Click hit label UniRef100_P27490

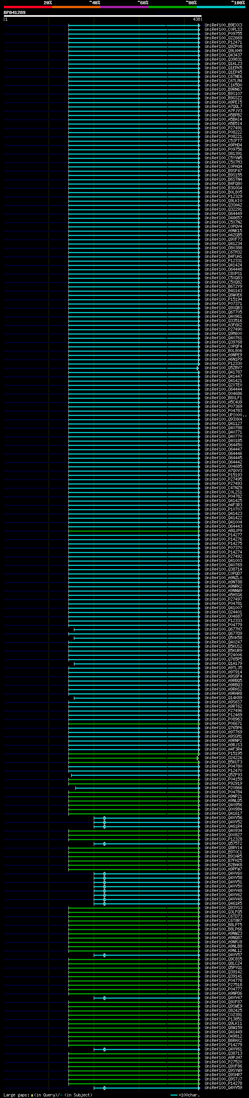223,330
